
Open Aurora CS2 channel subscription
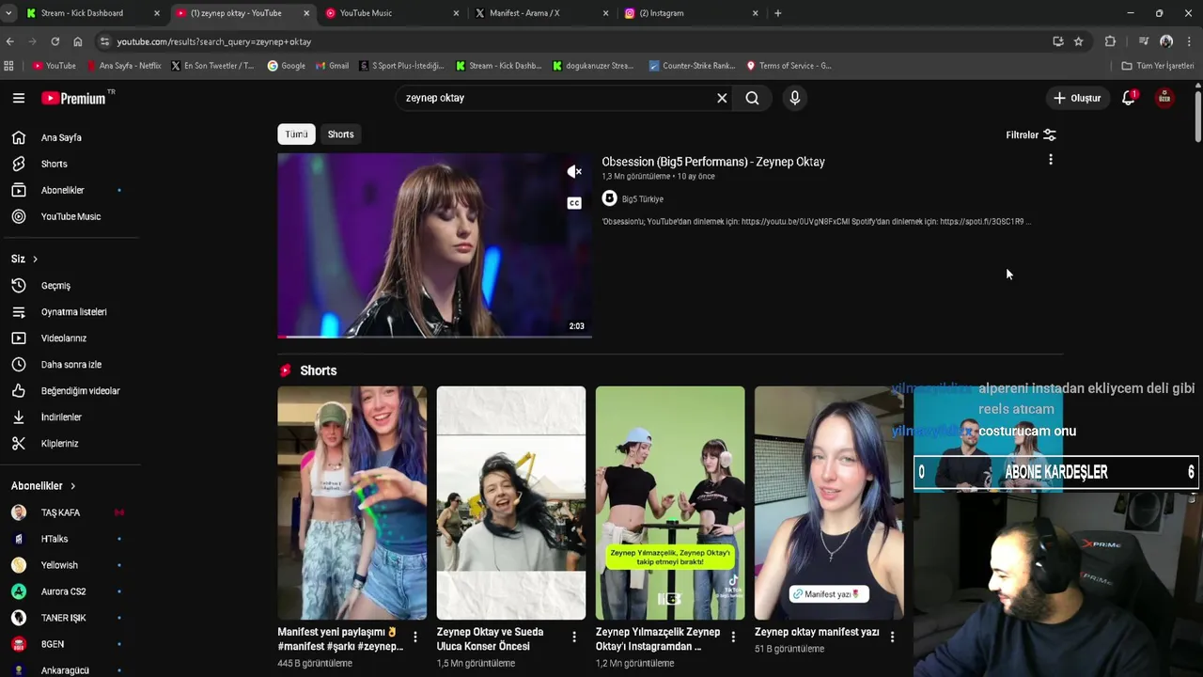click(63, 591)
